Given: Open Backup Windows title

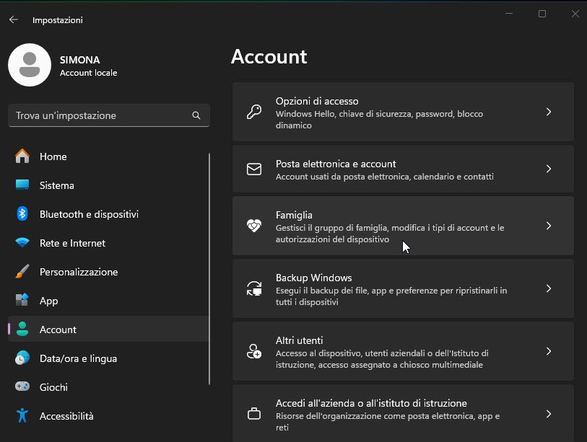Looking at the screenshot, I should click(x=313, y=278).
